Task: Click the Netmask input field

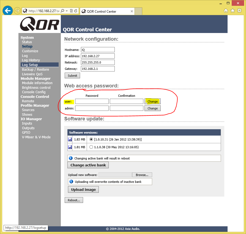Action: pyautogui.click(x=98, y=62)
